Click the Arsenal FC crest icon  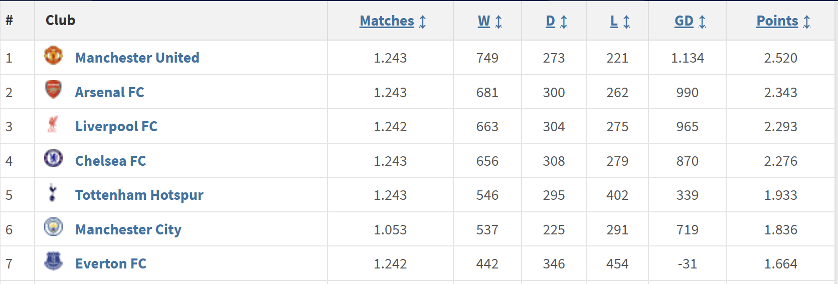click(x=53, y=90)
